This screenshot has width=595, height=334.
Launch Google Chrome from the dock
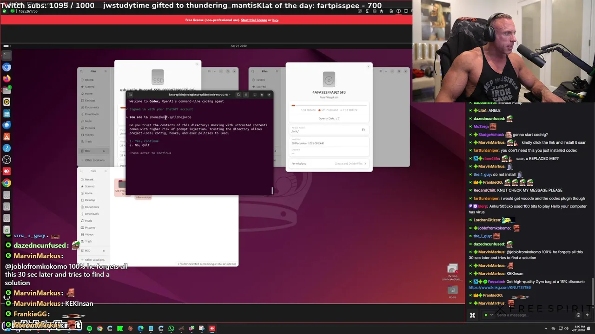7,183
